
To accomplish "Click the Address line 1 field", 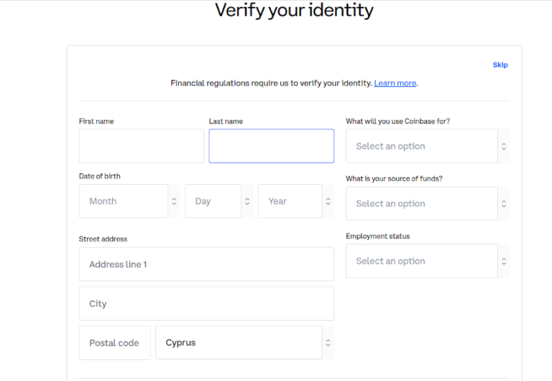I will click(x=206, y=265).
